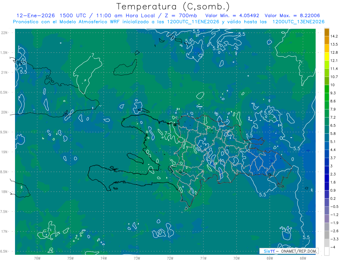This screenshot has width=340, height=262.
Task: Click the dark blue swatch between 1.6 and 2.3
Action: click(x=327, y=178)
